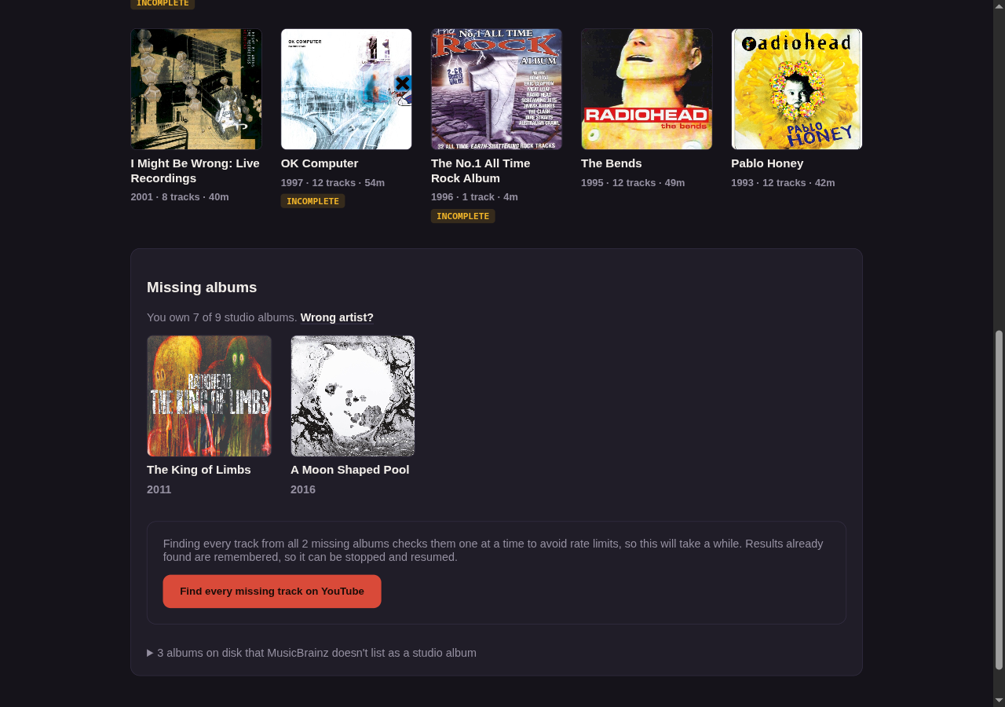Click 'The No.1 All Time Rock Album' title

(x=481, y=170)
